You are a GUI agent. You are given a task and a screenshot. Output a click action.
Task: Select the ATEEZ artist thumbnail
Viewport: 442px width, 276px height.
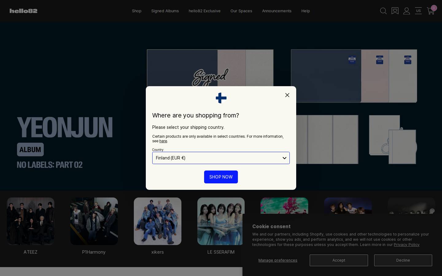click(30, 221)
